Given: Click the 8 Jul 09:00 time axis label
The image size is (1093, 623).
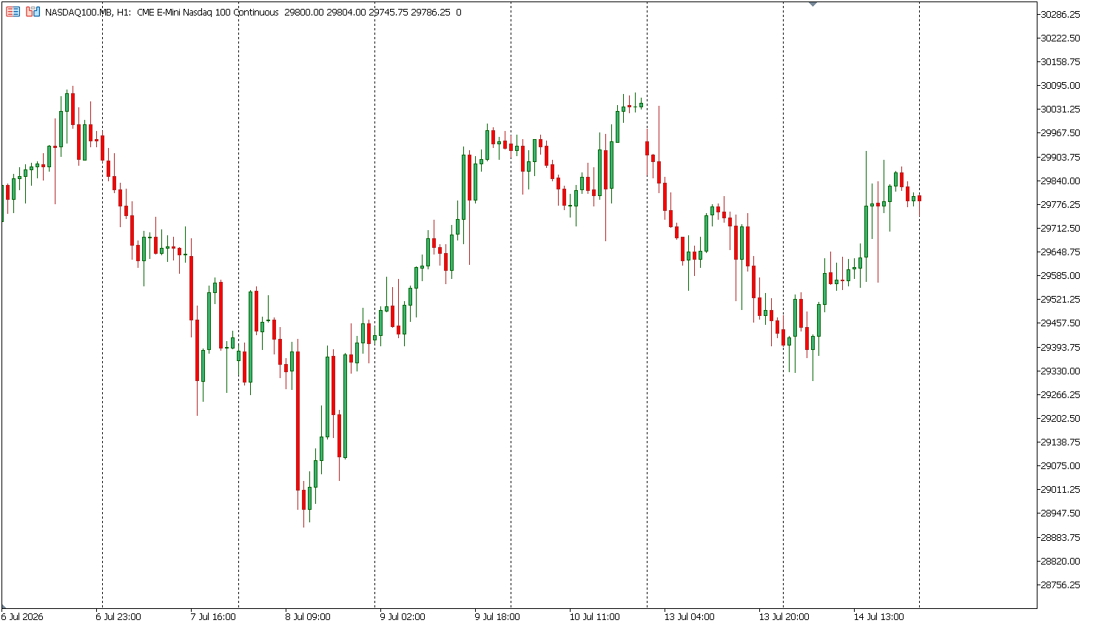Looking at the screenshot, I should click(308, 616).
